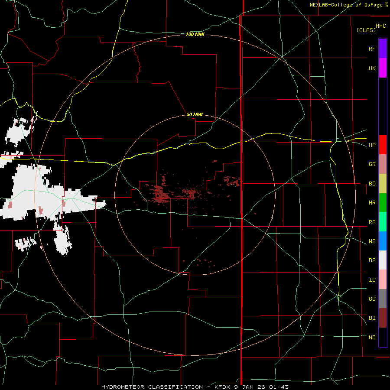Click the WS blue legend swatch

coord(383,241)
